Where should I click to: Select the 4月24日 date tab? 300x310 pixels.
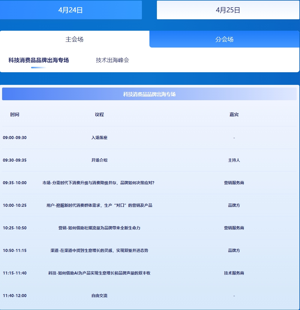point(71,10)
